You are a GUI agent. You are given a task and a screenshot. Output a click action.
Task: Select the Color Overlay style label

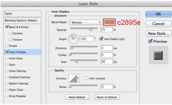coord(18,71)
